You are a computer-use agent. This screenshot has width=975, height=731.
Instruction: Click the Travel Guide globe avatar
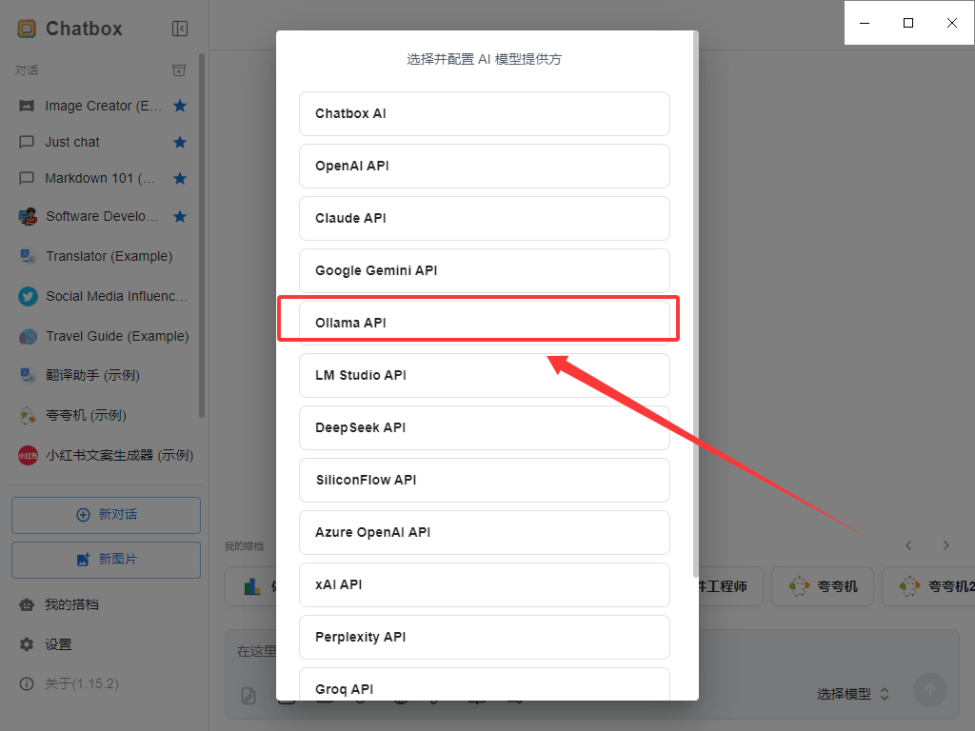[x=28, y=336]
